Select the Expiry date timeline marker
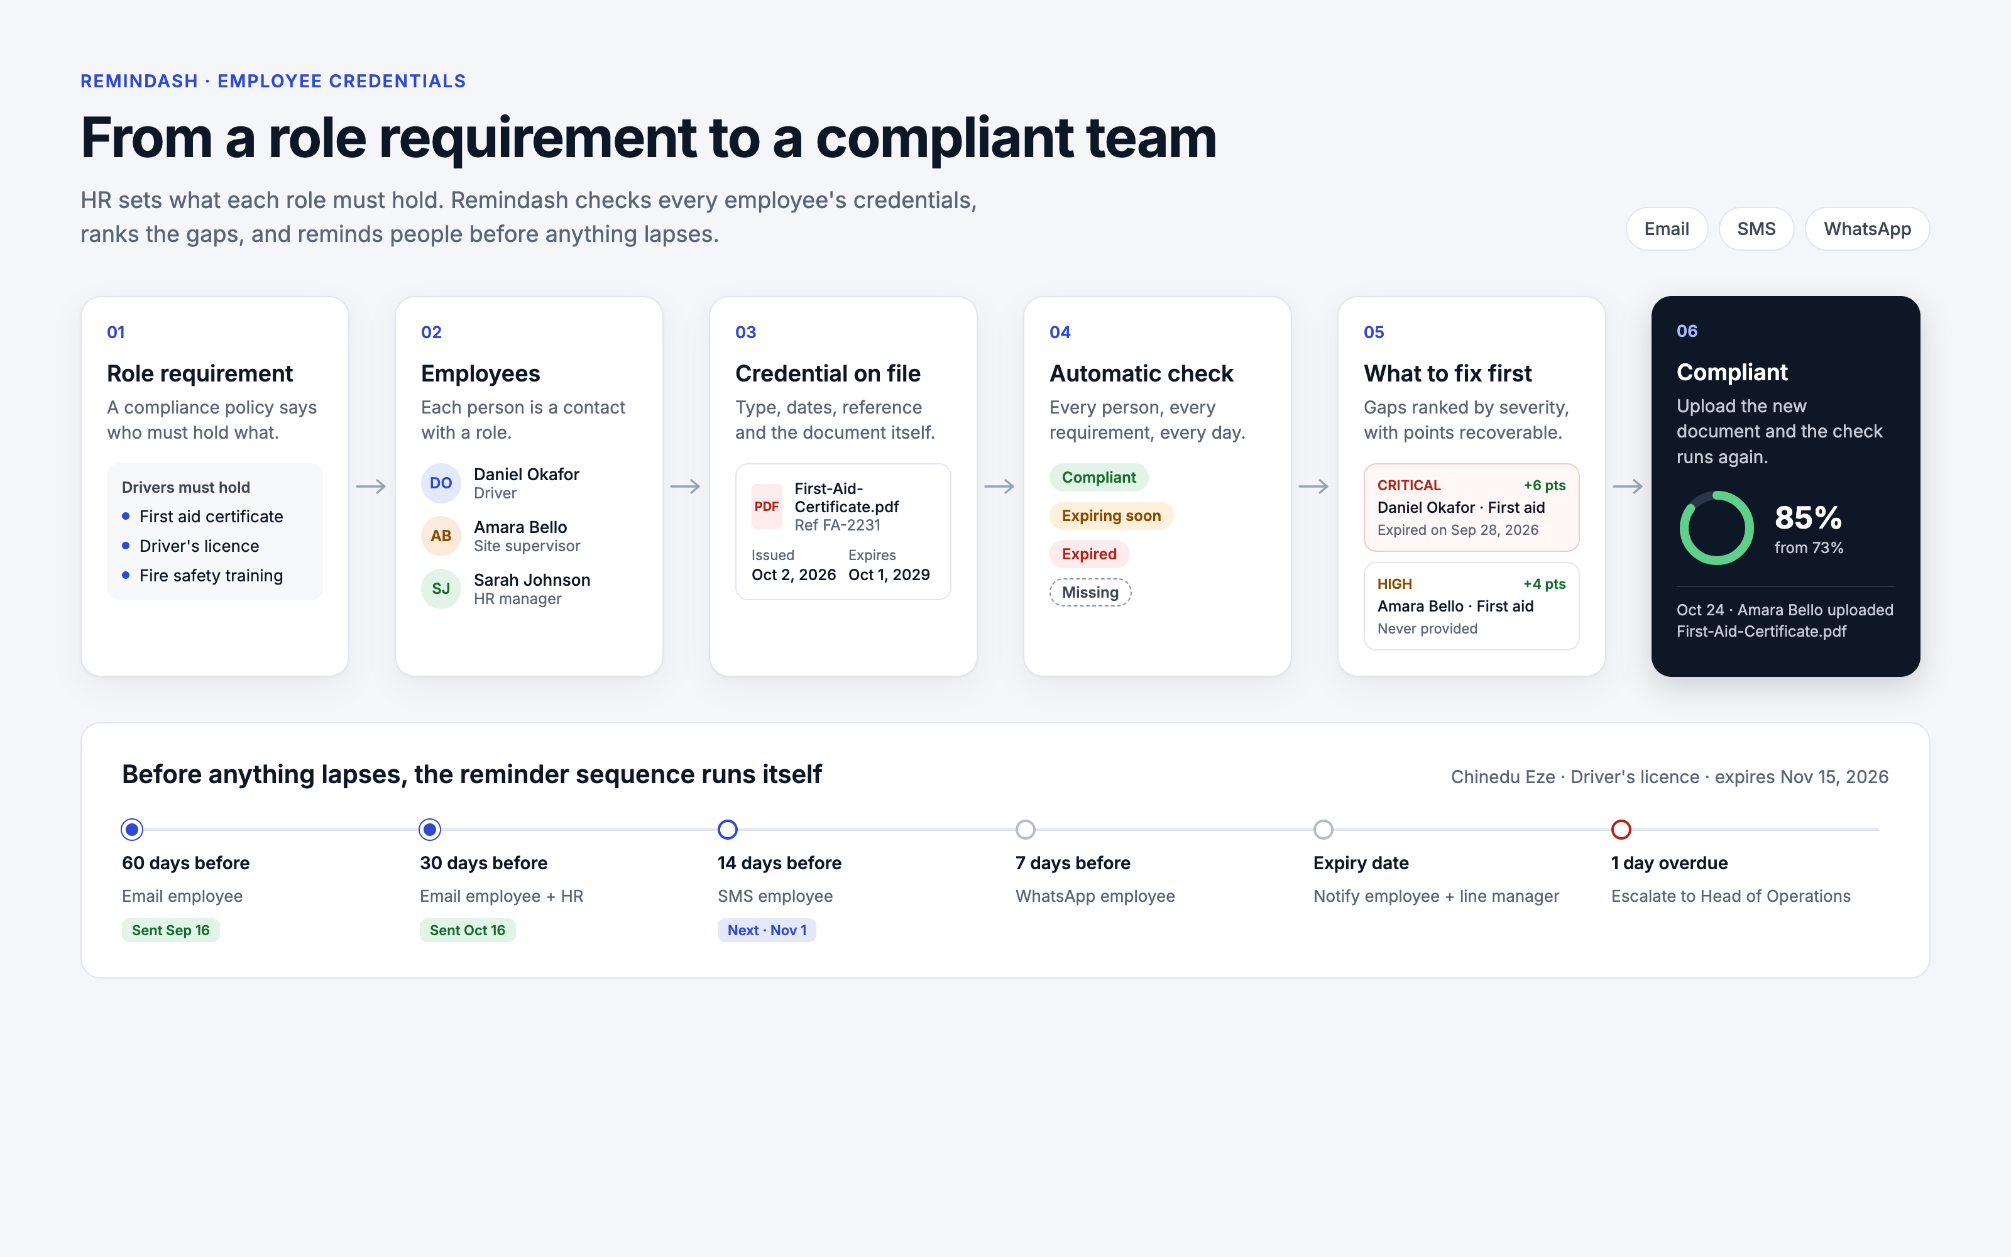Image resolution: width=2011 pixels, height=1257 pixels. 1323,829
